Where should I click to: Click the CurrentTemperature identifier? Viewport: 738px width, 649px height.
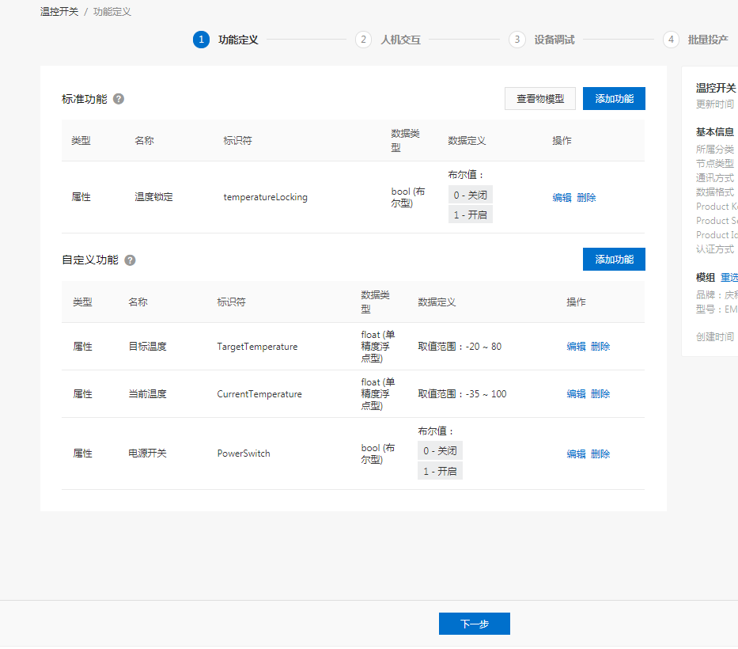pyautogui.click(x=259, y=393)
